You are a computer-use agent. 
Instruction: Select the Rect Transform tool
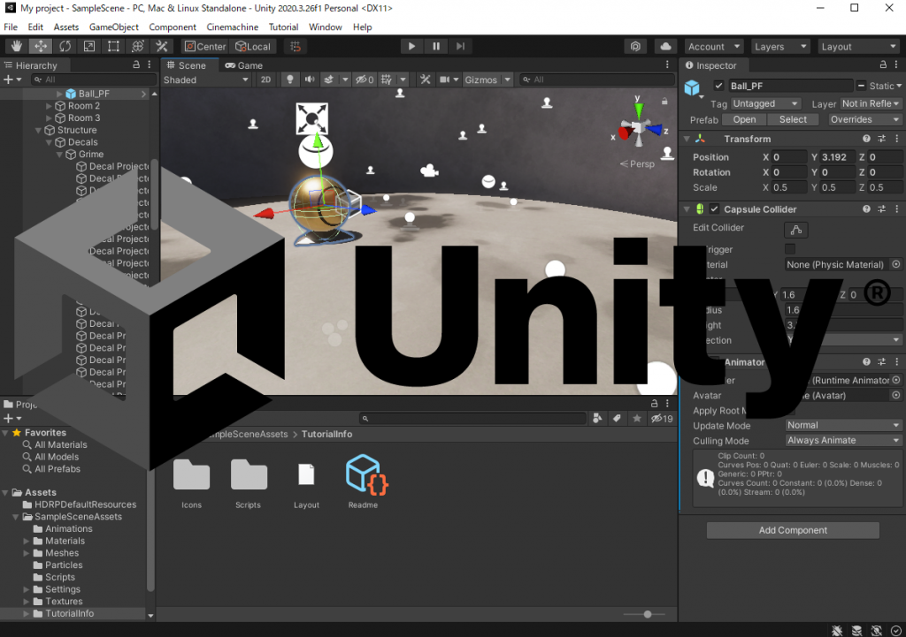[x=113, y=46]
